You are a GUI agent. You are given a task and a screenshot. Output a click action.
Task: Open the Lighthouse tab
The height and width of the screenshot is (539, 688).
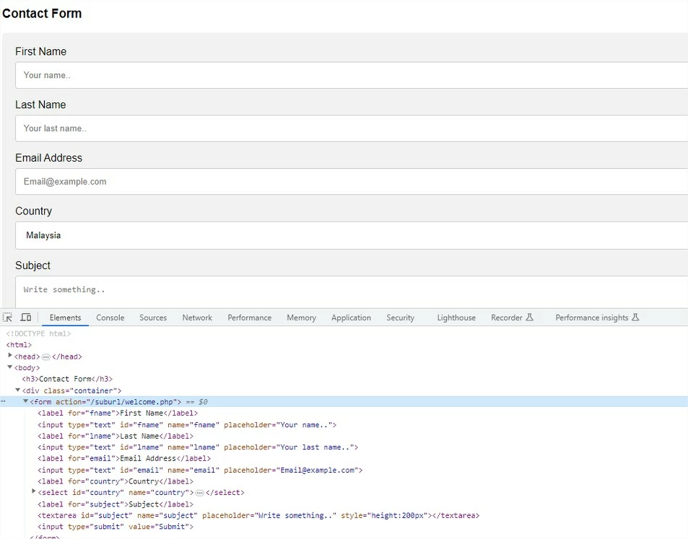[456, 317]
